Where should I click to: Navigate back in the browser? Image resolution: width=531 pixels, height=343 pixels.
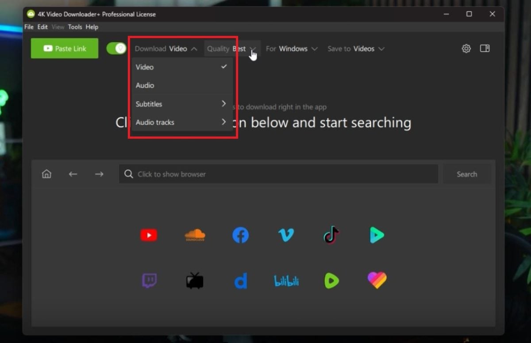73,174
